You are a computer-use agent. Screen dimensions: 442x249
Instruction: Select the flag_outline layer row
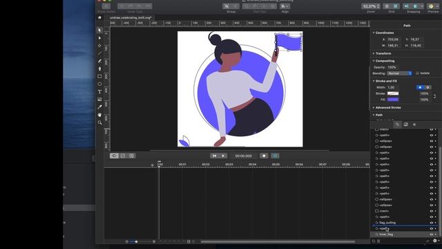pyautogui.click(x=405, y=223)
